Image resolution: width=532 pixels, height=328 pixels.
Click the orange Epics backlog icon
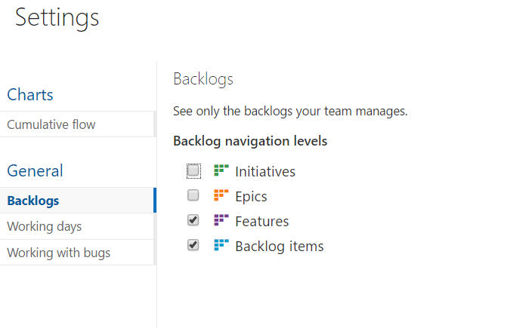tap(221, 195)
